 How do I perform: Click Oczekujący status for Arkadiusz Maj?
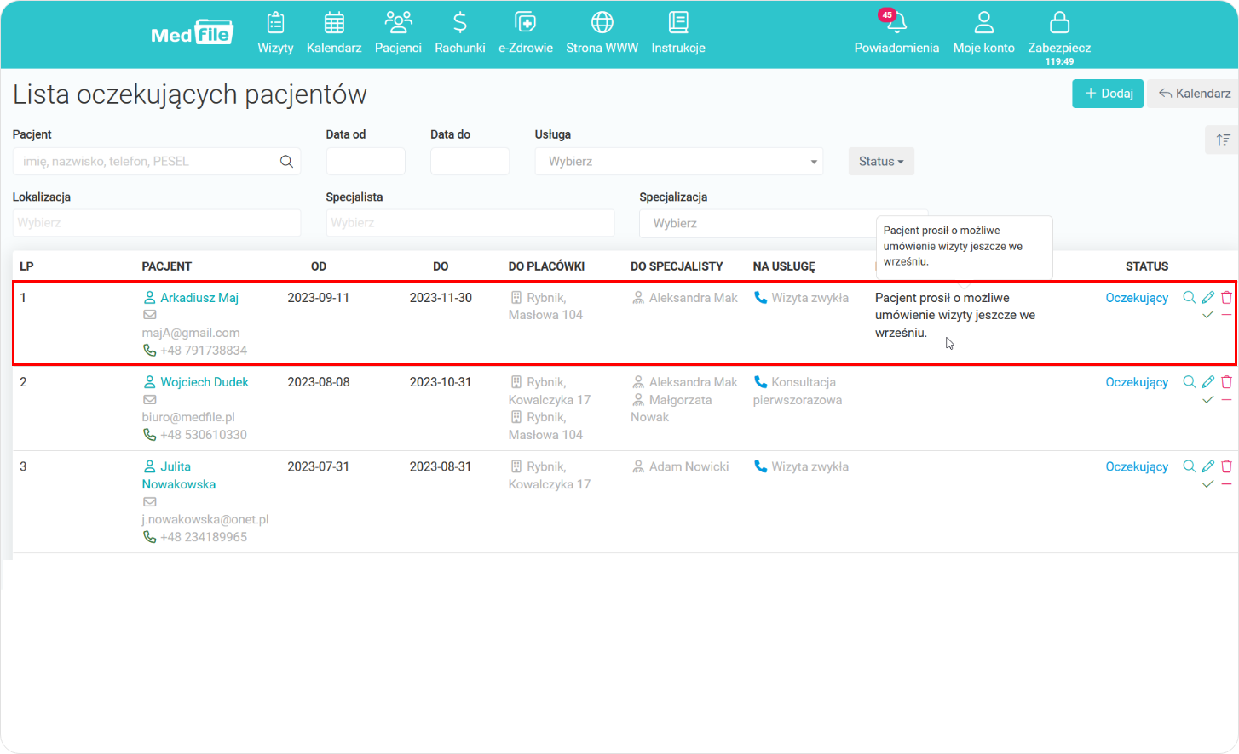coord(1137,298)
